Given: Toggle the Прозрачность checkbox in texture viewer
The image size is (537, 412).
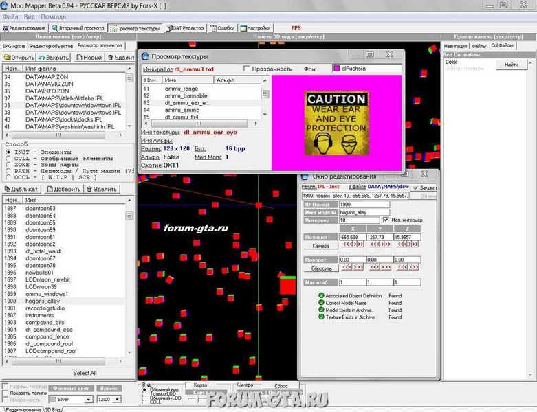Looking at the screenshot, I should point(247,69).
